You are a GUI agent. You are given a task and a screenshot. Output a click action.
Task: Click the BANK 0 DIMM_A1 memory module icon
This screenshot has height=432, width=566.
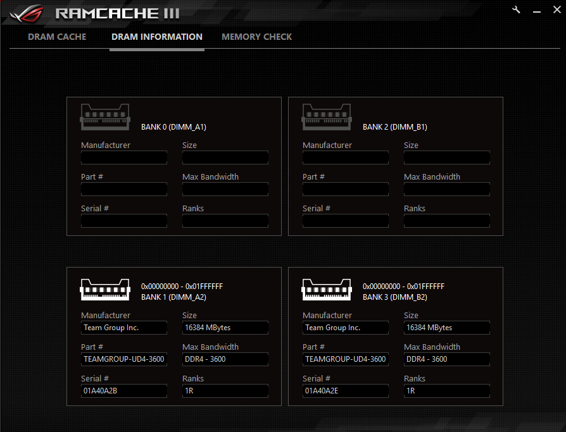(x=105, y=117)
